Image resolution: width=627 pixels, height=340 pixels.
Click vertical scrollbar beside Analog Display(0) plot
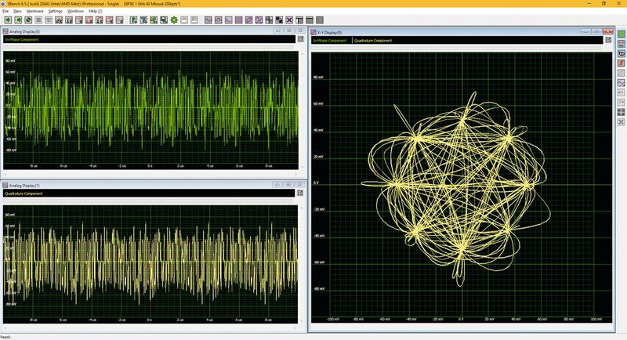(x=303, y=110)
